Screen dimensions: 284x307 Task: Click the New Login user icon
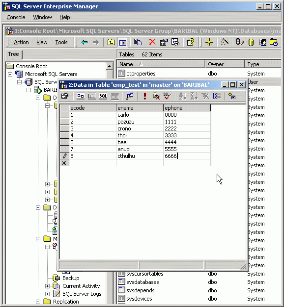point(262,42)
